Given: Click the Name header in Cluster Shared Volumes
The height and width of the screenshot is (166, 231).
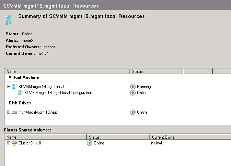Looking at the screenshot, I should 45,137.
